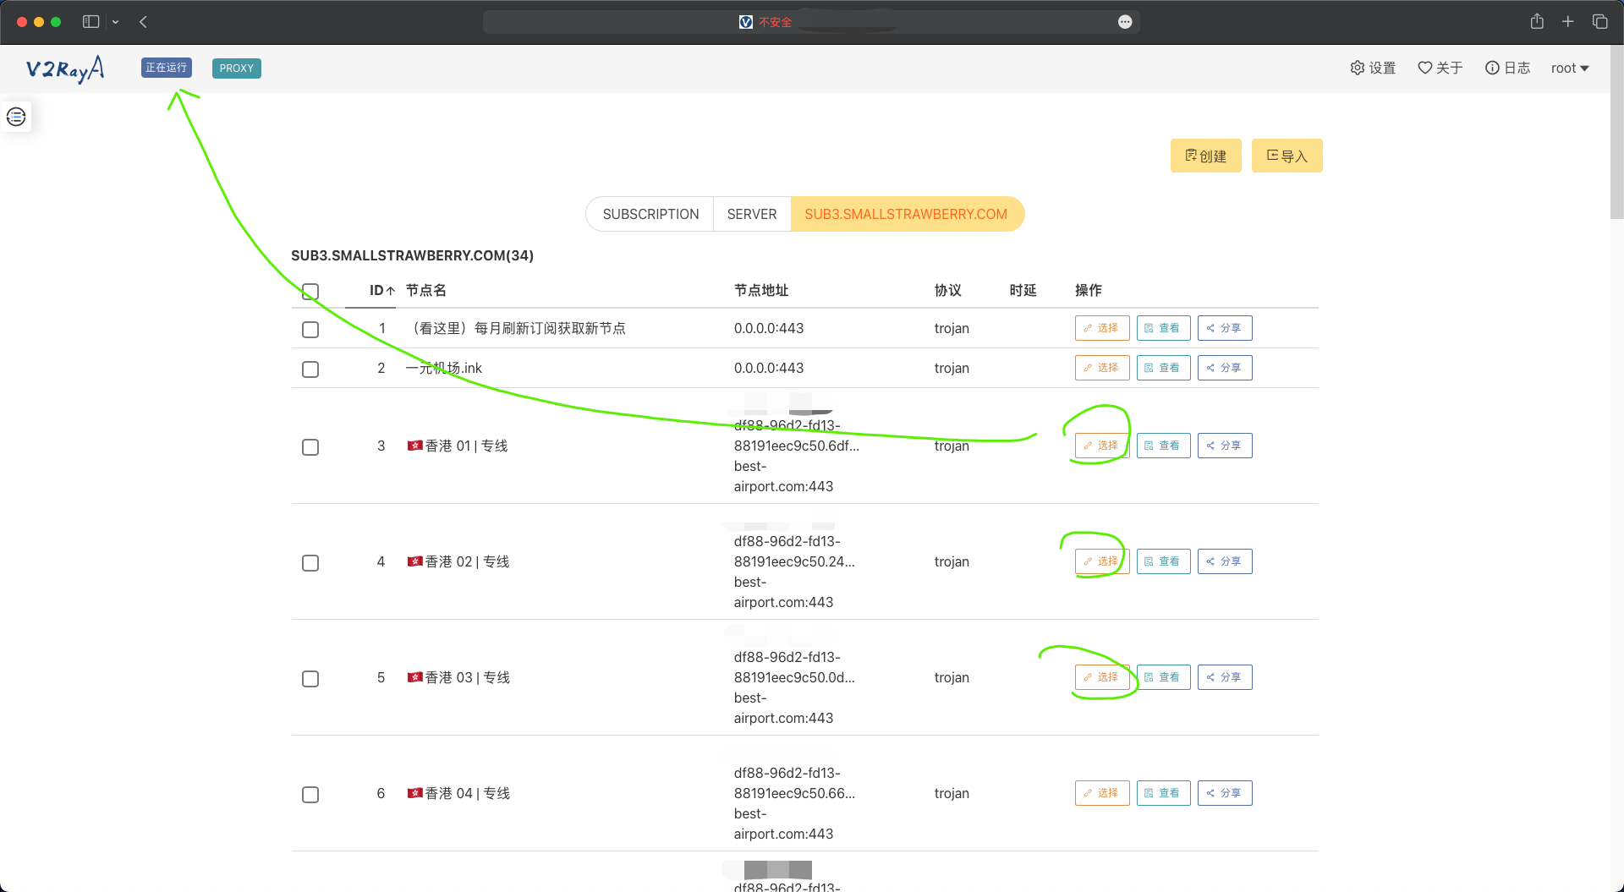Click 选择 for 香港 01 node
The height and width of the screenshot is (892, 1624).
click(1101, 446)
